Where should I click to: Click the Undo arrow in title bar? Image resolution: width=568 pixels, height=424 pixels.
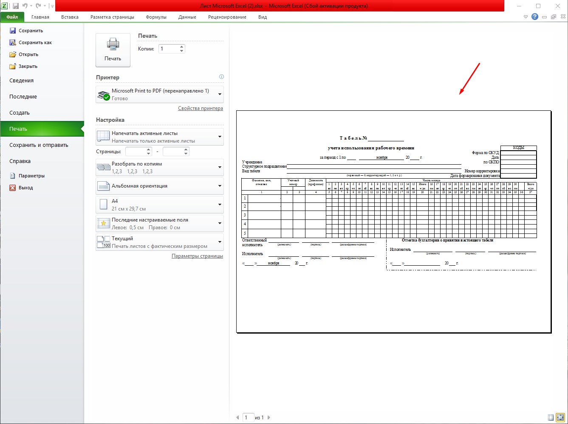point(25,6)
